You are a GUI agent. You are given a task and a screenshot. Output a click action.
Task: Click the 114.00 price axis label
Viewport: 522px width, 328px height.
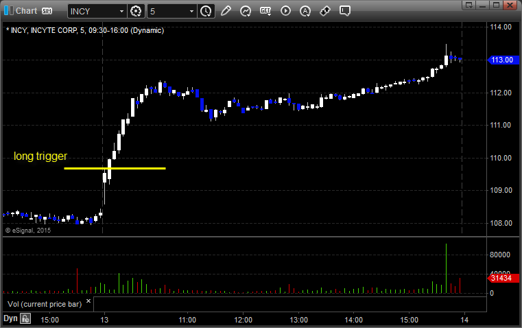coord(501,27)
